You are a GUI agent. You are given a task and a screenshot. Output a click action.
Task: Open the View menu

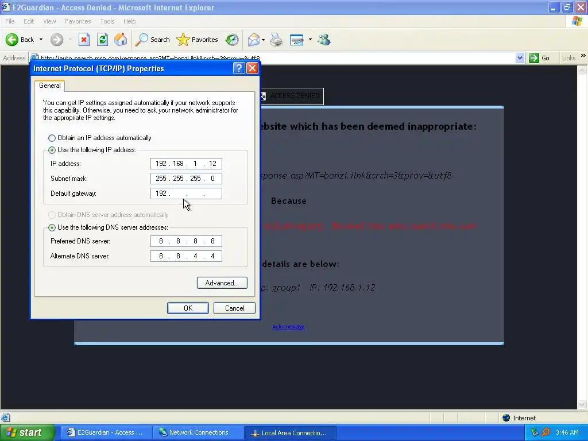[x=49, y=21]
